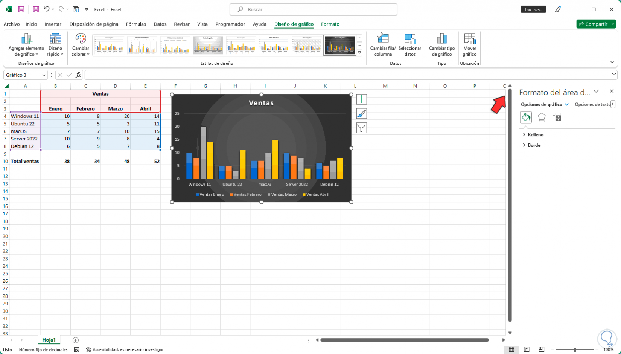Expand the Borde section
This screenshot has height=354, width=621.
click(x=531, y=145)
